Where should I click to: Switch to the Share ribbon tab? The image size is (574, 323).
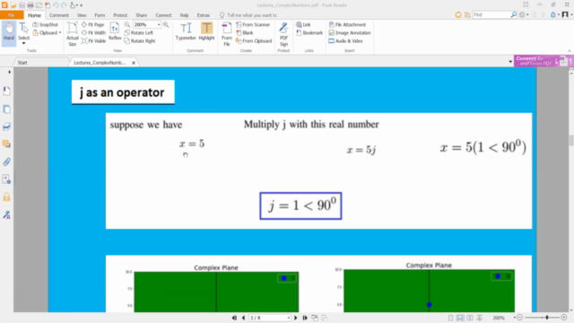pos(142,15)
